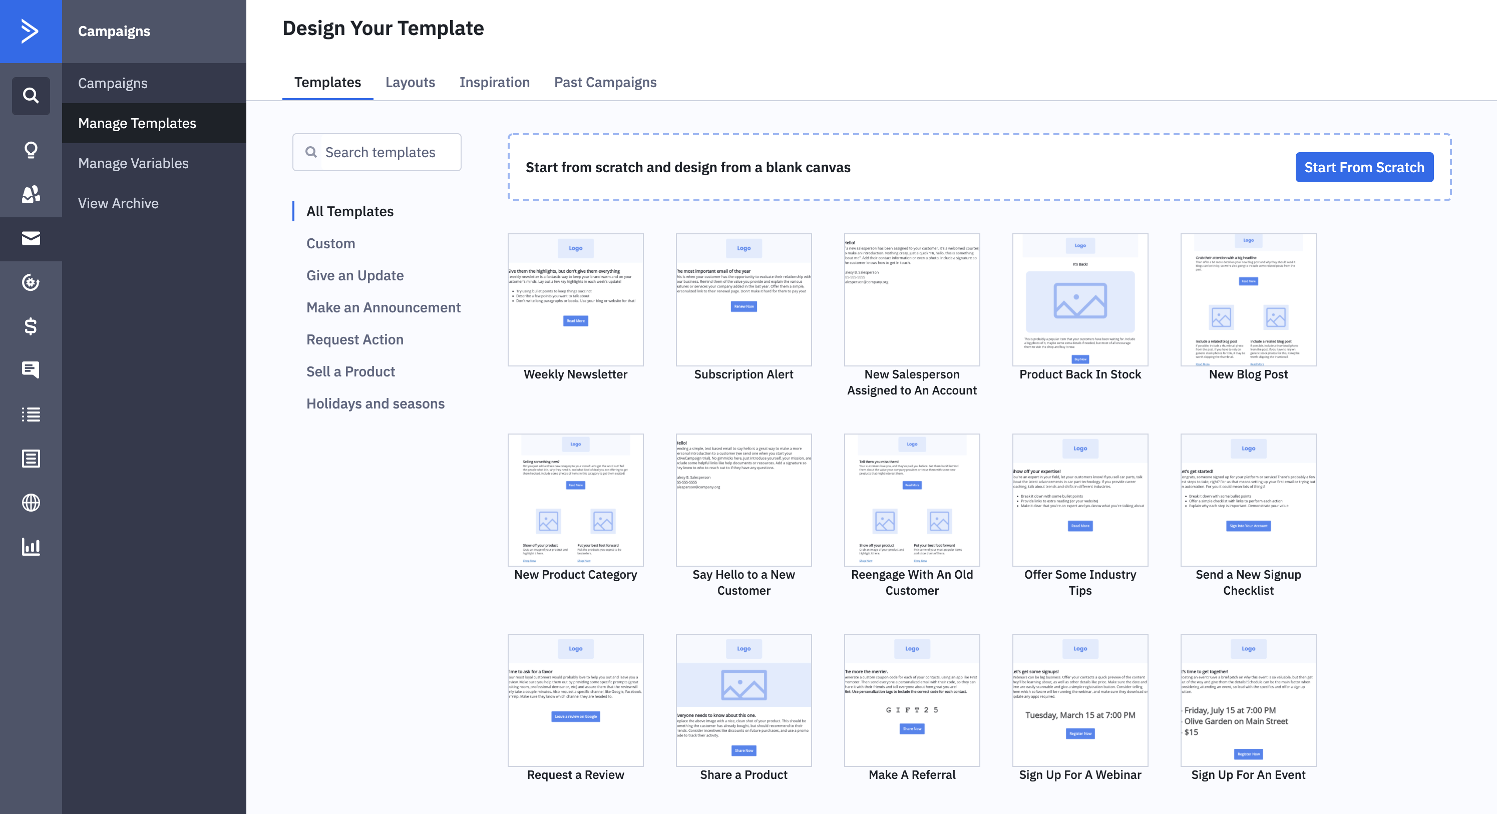The image size is (1497, 814).
Task: Expand the Sell a Product category
Action: pyautogui.click(x=349, y=370)
